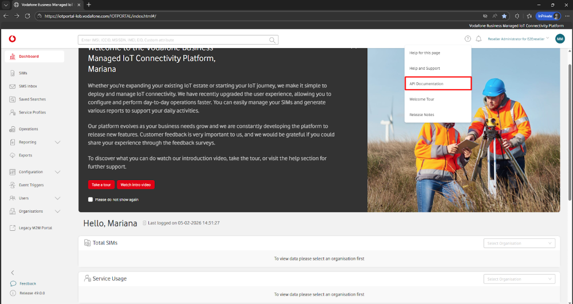Viewport: 573px width, 304px height.
Task: Click the MM user avatar
Action: pyautogui.click(x=560, y=39)
